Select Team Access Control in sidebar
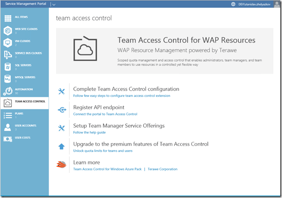This screenshot has width=282, height=198. point(30,102)
